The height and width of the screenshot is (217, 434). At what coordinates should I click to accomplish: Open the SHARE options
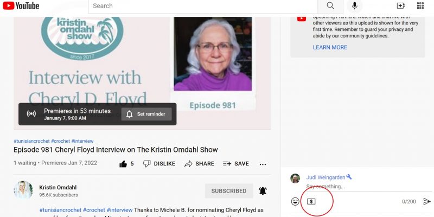pos(199,164)
